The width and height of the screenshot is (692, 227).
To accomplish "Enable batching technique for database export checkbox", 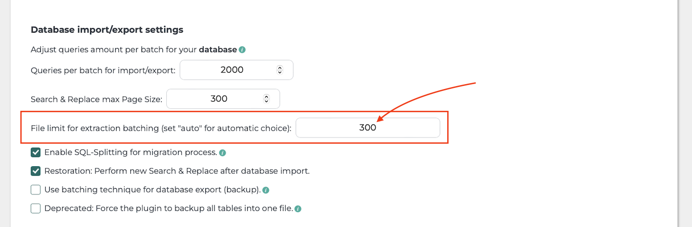I will (36, 190).
